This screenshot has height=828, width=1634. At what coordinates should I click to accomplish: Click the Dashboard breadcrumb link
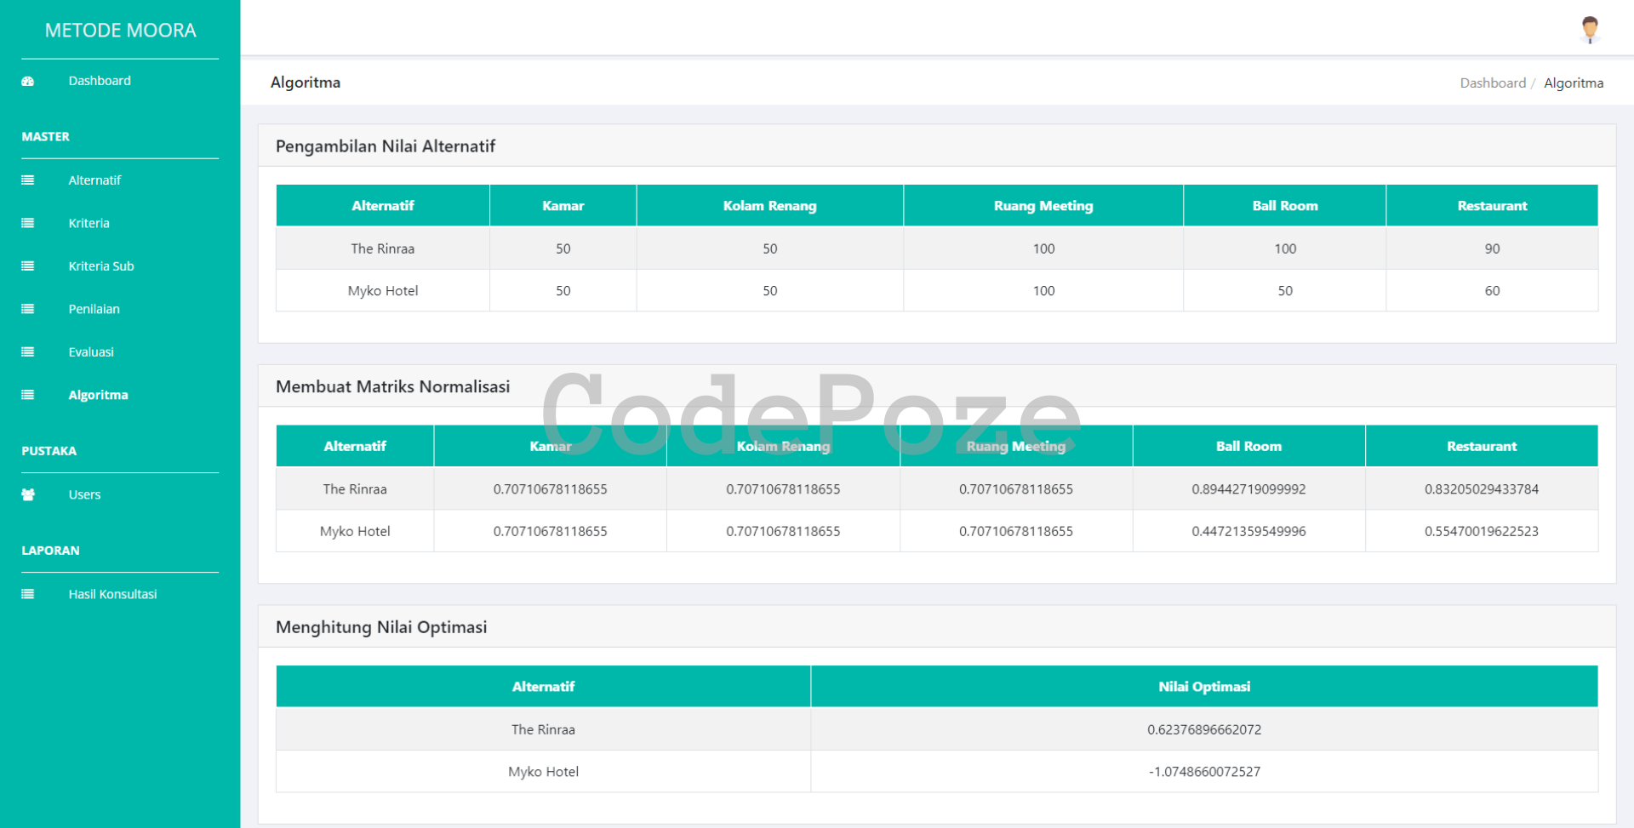1492,83
